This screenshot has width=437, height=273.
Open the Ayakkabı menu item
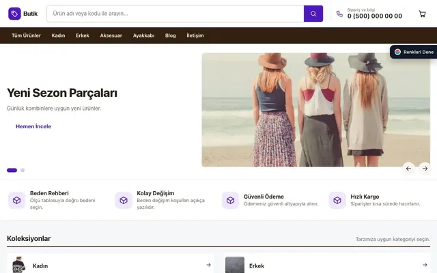(x=143, y=35)
